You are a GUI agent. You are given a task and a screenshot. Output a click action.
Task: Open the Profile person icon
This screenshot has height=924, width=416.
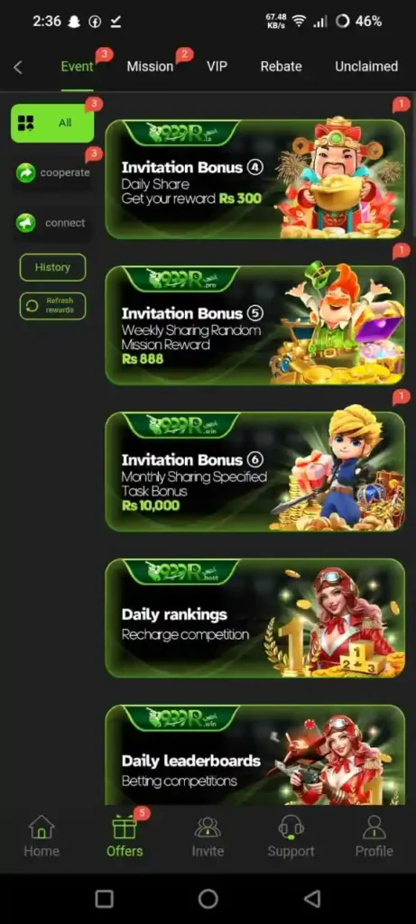click(x=374, y=827)
